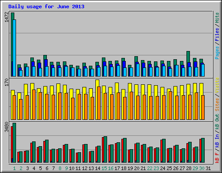This screenshot has width=222, height=173.
Task: Click day 30 on the x-axis
Action: click(202, 168)
